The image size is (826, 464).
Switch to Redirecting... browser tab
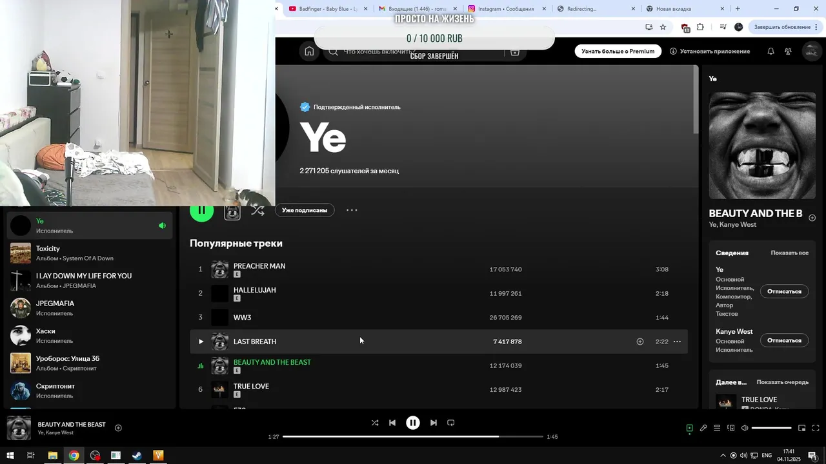(595, 9)
